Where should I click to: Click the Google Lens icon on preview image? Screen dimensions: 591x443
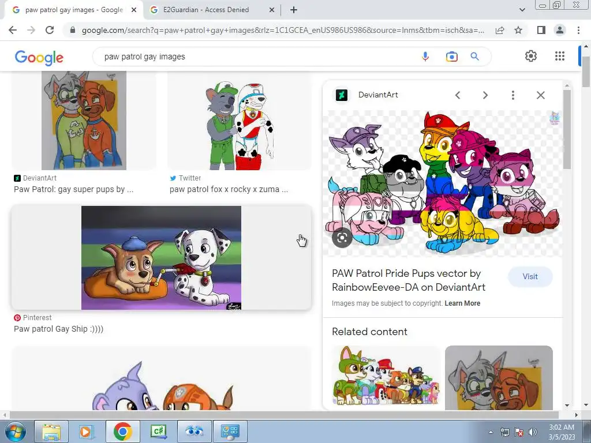coord(342,238)
